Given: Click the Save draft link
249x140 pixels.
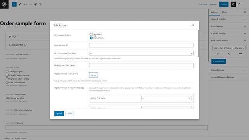Looking at the screenshot, I should [x=203, y=4].
